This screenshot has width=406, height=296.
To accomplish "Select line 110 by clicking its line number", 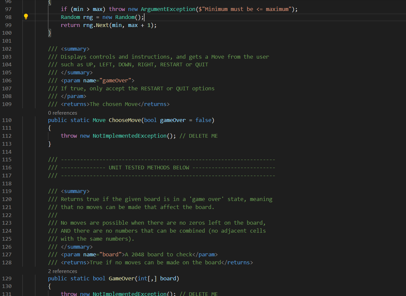I will tap(7, 120).
